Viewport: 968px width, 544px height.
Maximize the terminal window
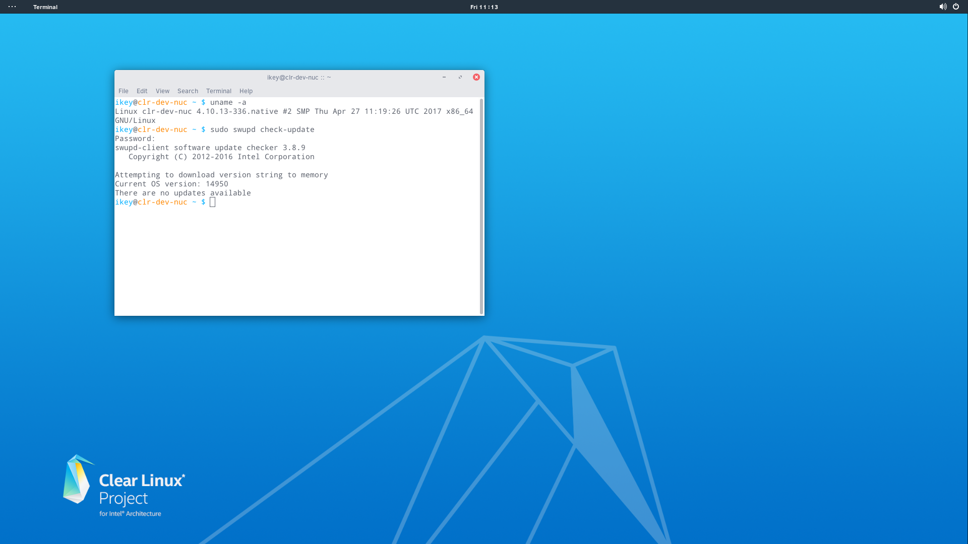click(x=460, y=77)
